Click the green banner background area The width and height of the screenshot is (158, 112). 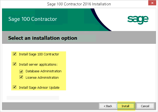(x=71, y=15)
